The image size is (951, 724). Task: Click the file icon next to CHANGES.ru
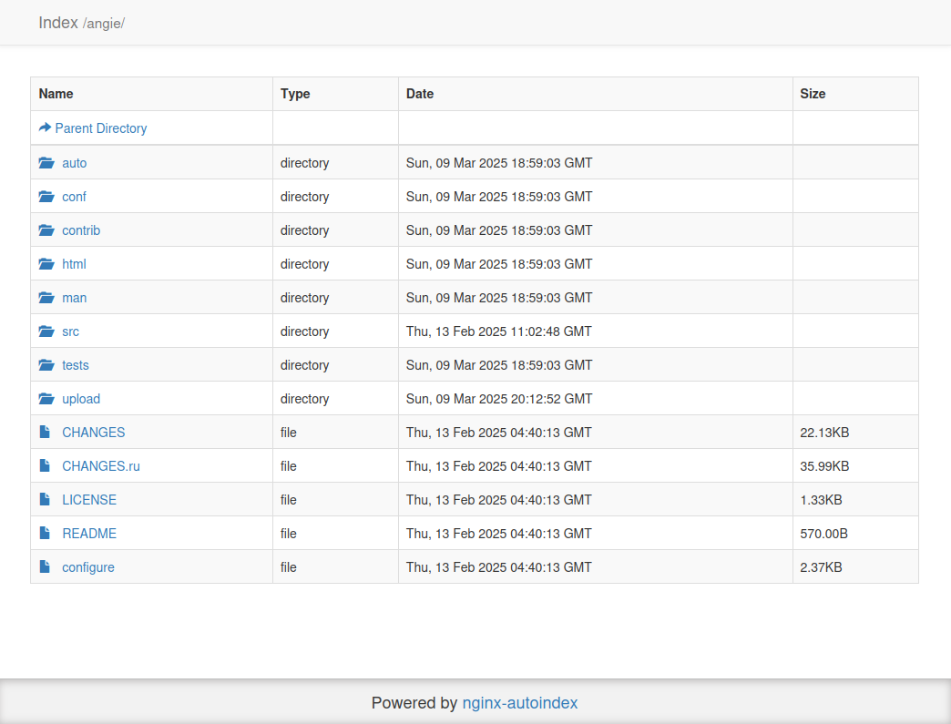(45, 465)
